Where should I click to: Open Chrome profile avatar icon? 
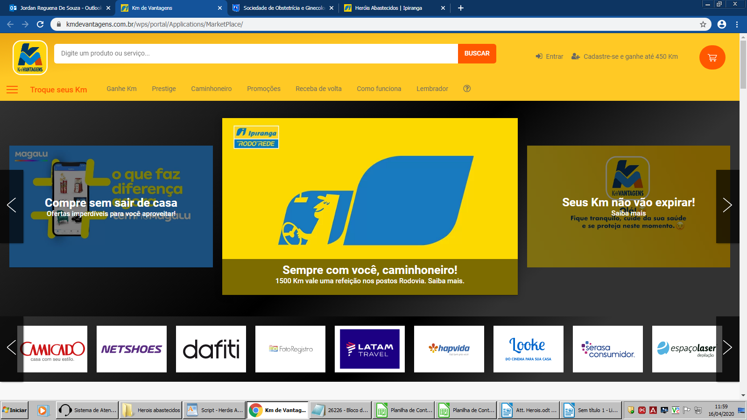722,24
